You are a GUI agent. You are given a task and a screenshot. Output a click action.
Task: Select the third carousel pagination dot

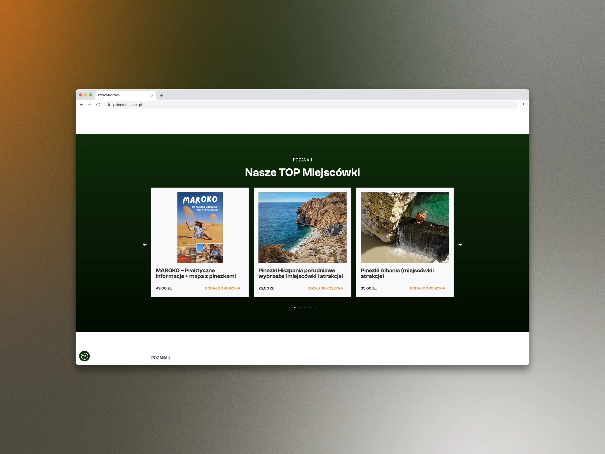(300, 307)
